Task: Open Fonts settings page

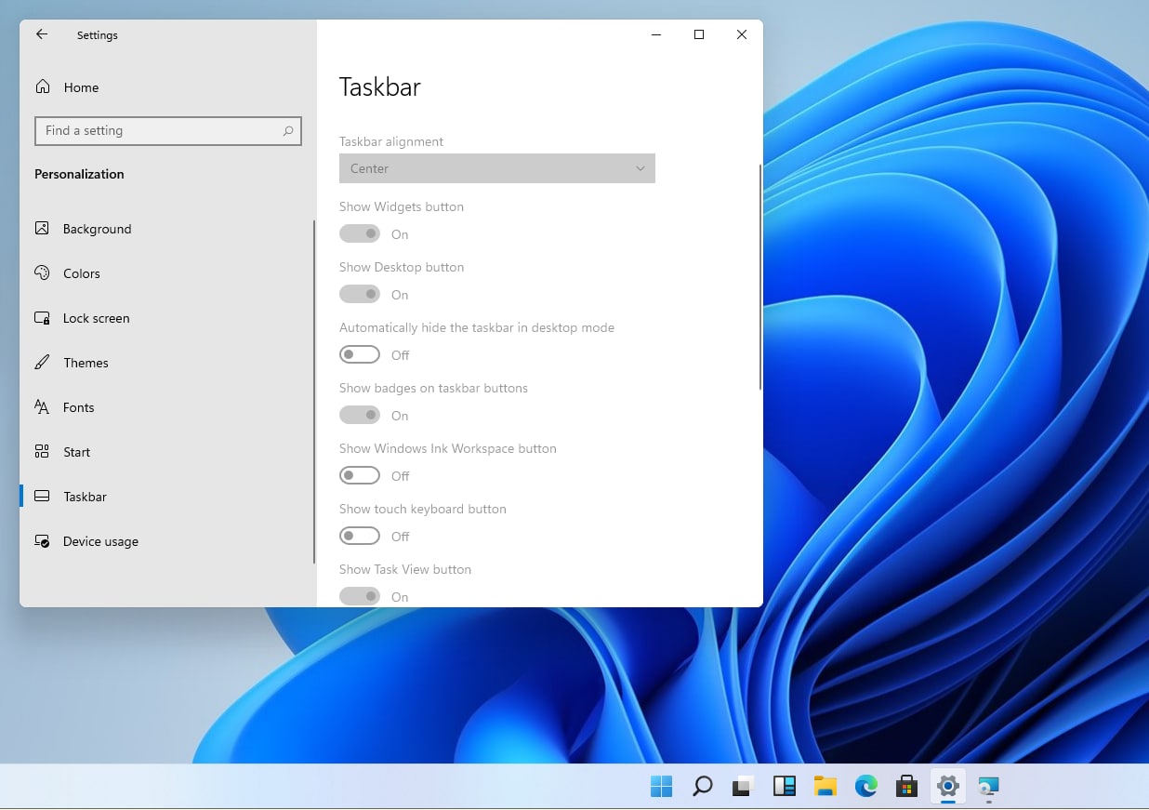Action: (167, 407)
